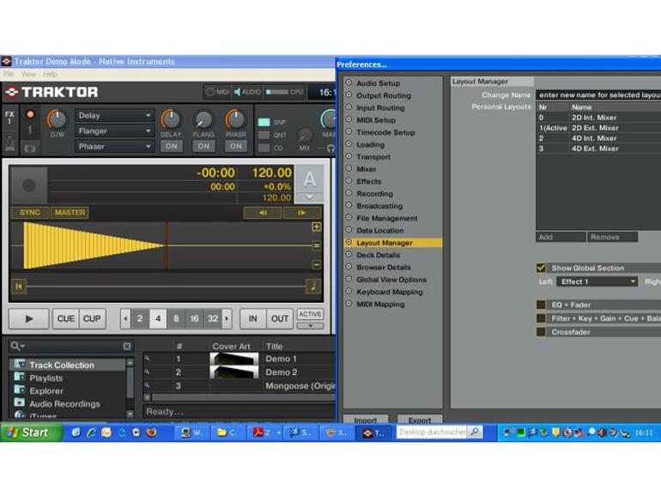Image resolution: width=661 pixels, height=496 pixels.
Task: Toggle the SNP snap button
Action: (x=264, y=122)
